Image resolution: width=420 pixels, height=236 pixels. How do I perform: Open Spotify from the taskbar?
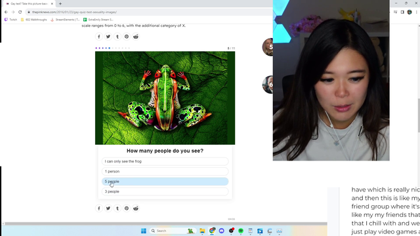click(x=241, y=231)
